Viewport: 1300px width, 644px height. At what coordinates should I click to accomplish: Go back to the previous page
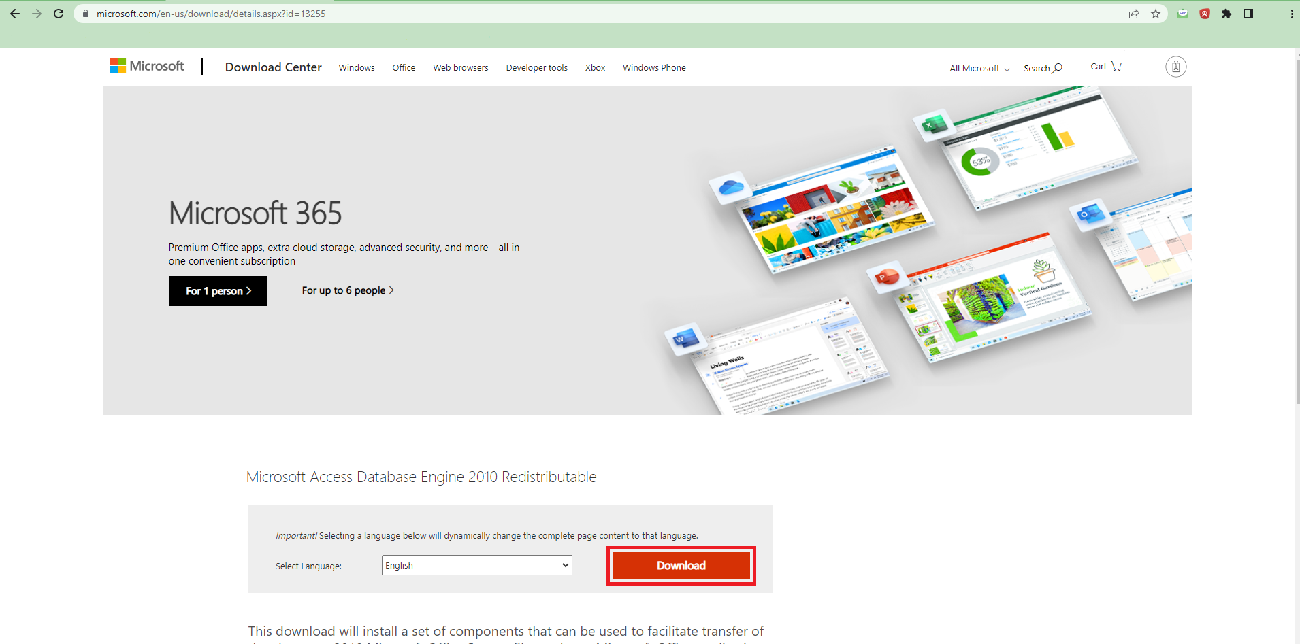pos(15,14)
